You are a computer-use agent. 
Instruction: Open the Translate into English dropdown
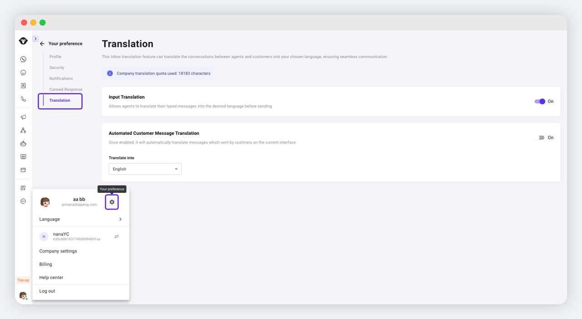click(x=145, y=169)
